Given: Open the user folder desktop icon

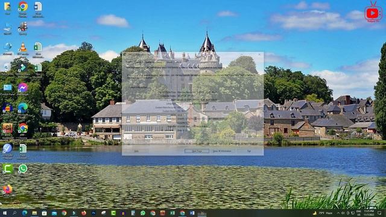Looking at the screenshot, I should [x=7, y=8].
